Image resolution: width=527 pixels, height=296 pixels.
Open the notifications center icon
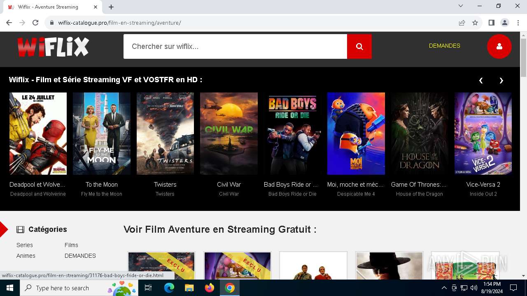513,288
